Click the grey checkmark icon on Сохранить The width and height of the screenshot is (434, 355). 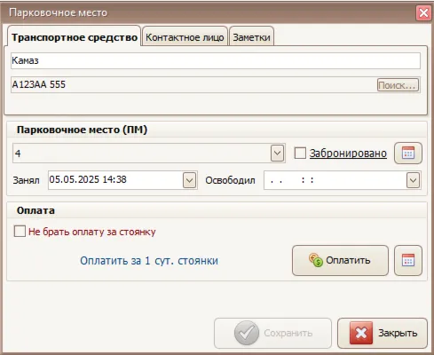(x=247, y=333)
